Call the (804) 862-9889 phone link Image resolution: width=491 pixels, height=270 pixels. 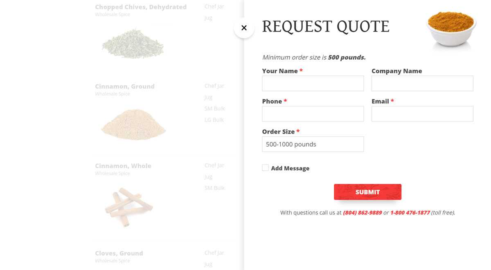pyautogui.click(x=363, y=212)
